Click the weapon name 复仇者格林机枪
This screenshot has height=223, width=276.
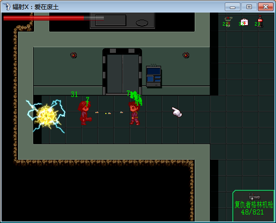pyautogui.click(x=253, y=204)
